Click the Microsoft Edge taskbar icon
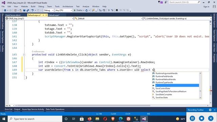This screenshot has width=217, height=122. coord(121,119)
